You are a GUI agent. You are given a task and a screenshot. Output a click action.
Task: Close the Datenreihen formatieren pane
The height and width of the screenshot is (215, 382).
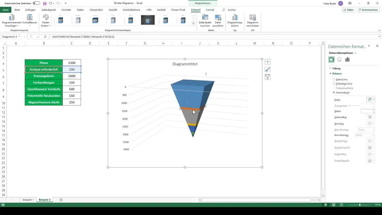click(377, 46)
